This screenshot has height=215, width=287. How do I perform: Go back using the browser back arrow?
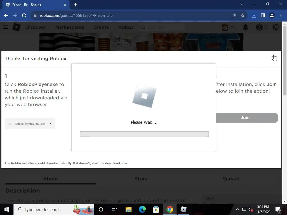point(6,16)
